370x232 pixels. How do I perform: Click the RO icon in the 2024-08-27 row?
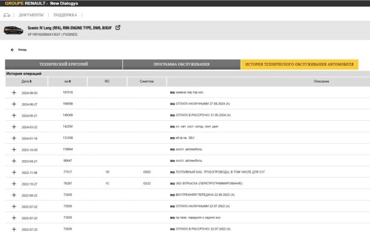click(x=172, y=104)
